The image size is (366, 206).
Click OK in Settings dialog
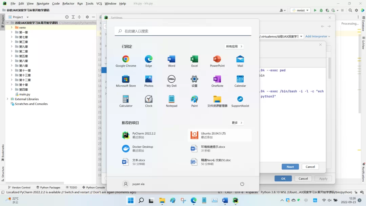point(283,179)
